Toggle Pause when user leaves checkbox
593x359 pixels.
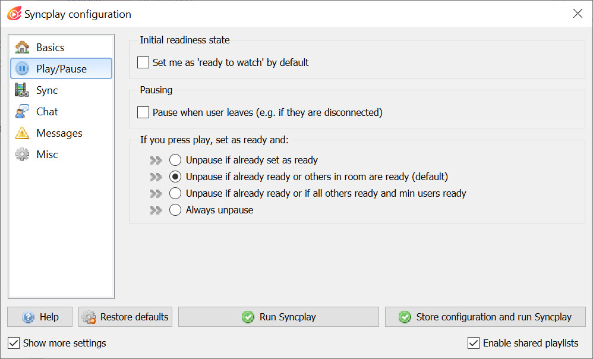click(x=143, y=112)
